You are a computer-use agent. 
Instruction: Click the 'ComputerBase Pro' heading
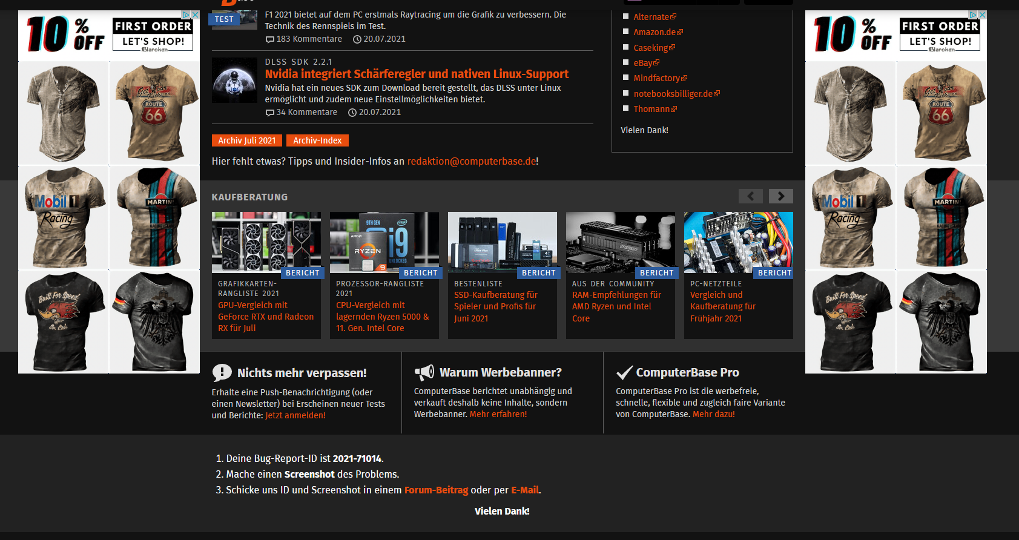point(687,372)
